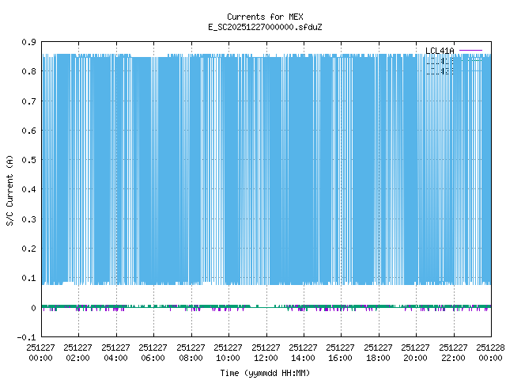Click the 'Currents for MEX' chart title
Screen dimensions: 506x380
264,17
